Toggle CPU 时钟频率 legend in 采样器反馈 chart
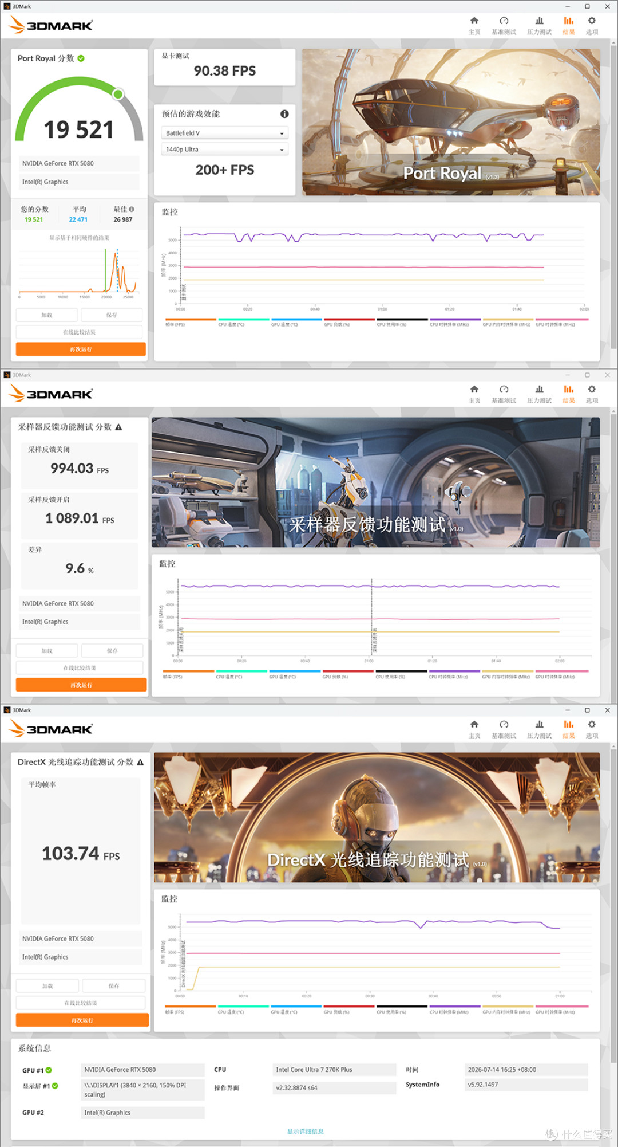Viewport: 618px width, 1147px height. (x=454, y=674)
